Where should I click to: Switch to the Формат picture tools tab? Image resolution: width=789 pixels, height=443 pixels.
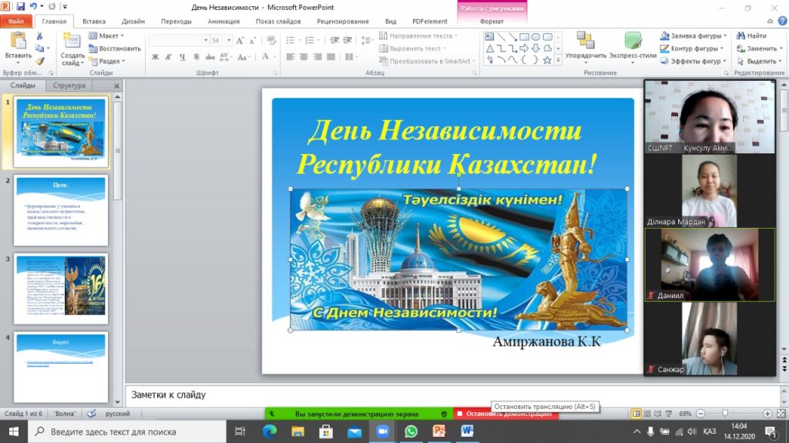492,21
